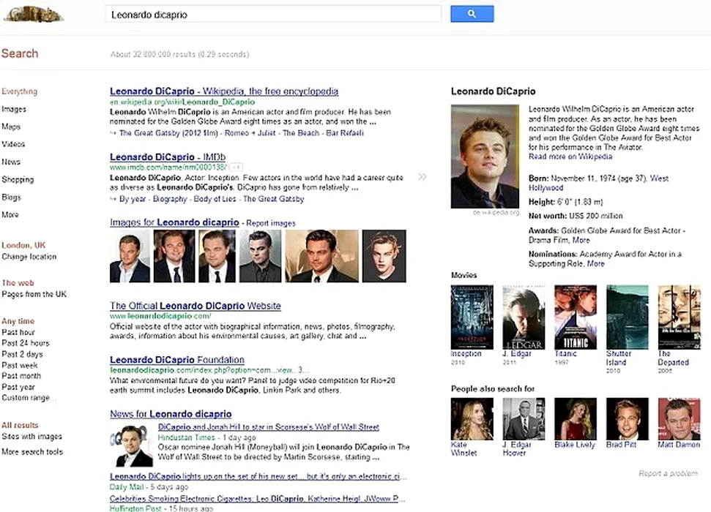Open the Official Leonardo DiCaprio Website link

coord(196,306)
